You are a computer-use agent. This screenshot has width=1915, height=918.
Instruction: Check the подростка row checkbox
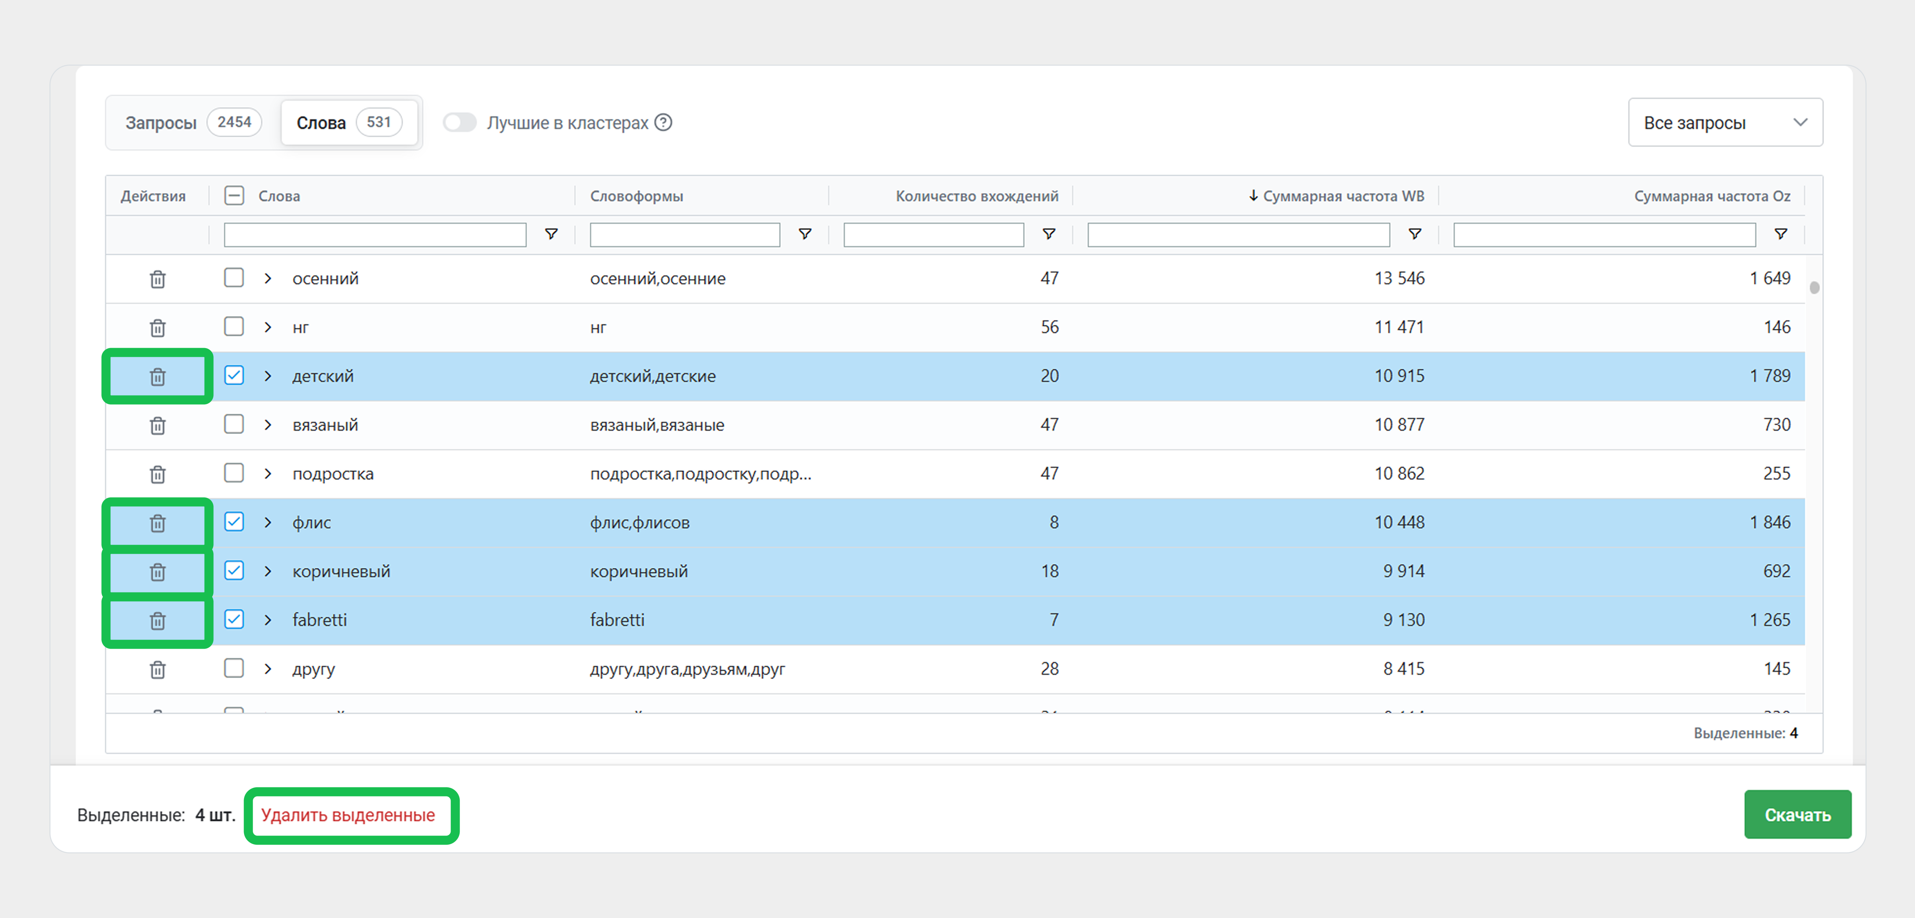click(x=234, y=473)
